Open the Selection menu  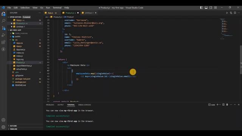click(x=25, y=8)
